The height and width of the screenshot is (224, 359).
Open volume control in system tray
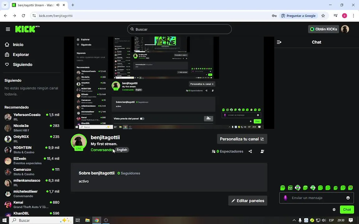(x=323, y=220)
